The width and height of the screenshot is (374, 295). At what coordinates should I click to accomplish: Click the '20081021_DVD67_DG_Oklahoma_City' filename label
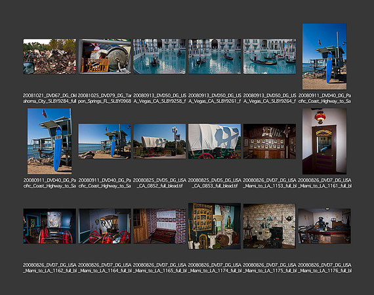50,98
